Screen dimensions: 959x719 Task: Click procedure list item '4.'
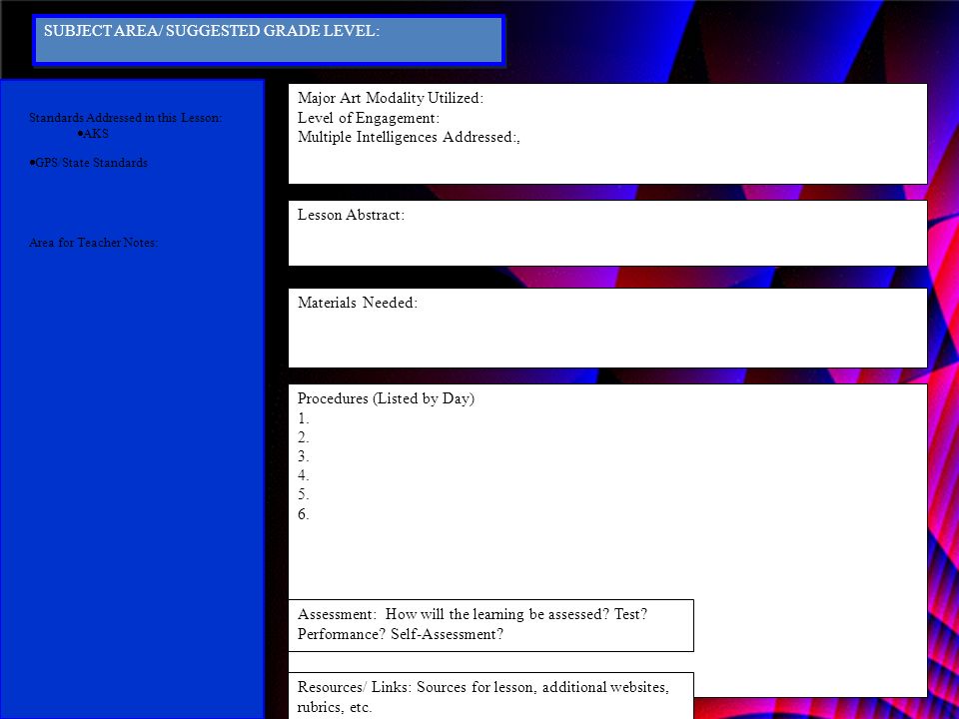tap(304, 475)
